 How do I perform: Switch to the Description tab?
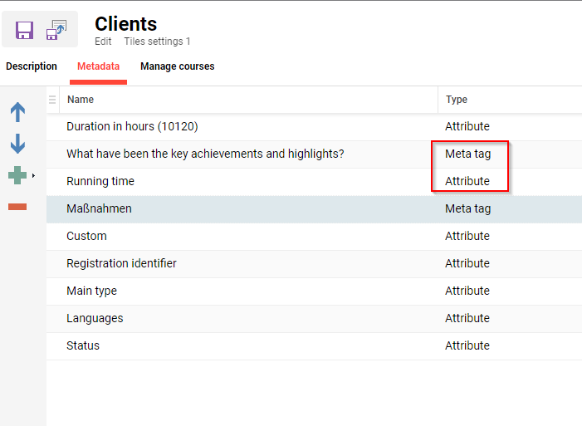(x=32, y=66)
